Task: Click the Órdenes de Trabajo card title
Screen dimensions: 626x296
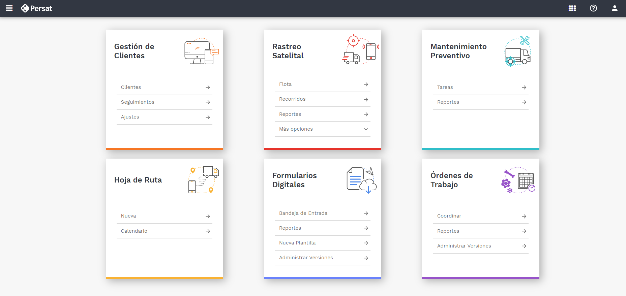Action: [x=452, y=180]
